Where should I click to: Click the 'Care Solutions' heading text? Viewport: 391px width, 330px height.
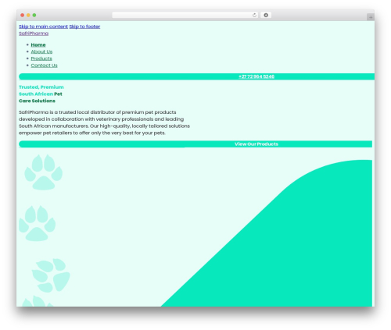click(x=37, y=101)
